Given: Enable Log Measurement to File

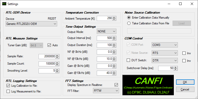Looking at the screenshot, I should click(8, 91).
